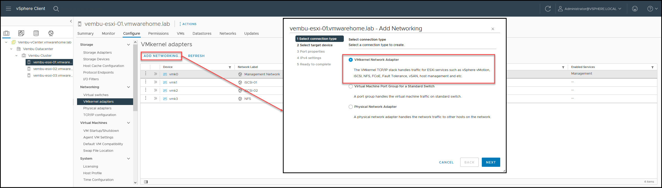Click NEXT in Add Networking dialog
This screenshot has width=662, height=188.
pyautogui.click(x=490, y=162)
